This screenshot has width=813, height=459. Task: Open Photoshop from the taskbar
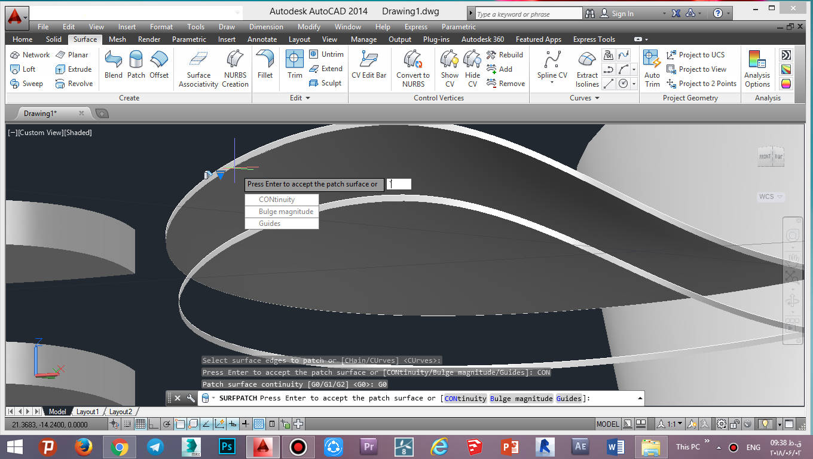coord(227,447)
